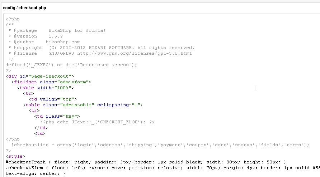
Task: Click the table class="admintable" cellspacing line
Action: pyautogui.click(x=83, y=105)
